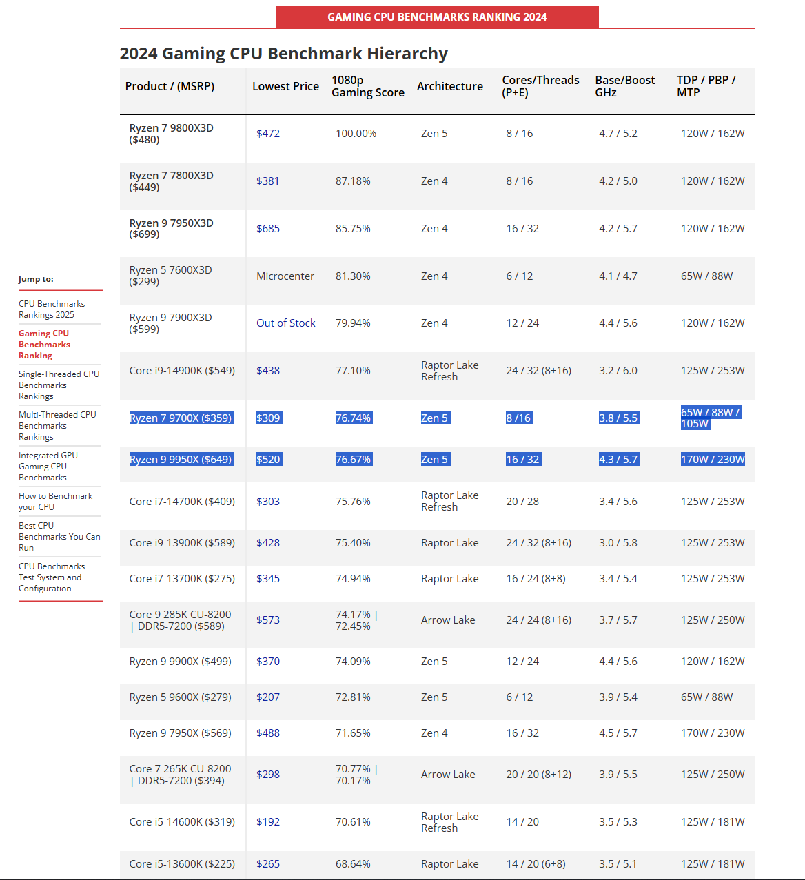Open the $370 price for Ryzen 9 9900X

pyautogui.click(x=268, y=662)
